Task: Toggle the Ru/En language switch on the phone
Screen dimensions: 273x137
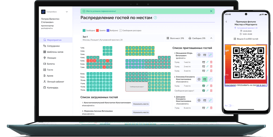Action: click(229, 106)
